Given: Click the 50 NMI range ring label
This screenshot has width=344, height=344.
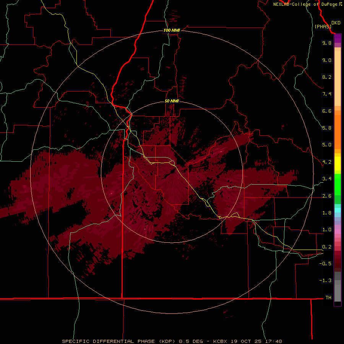Looking at the screenshot, I should [x=172, y=101].
